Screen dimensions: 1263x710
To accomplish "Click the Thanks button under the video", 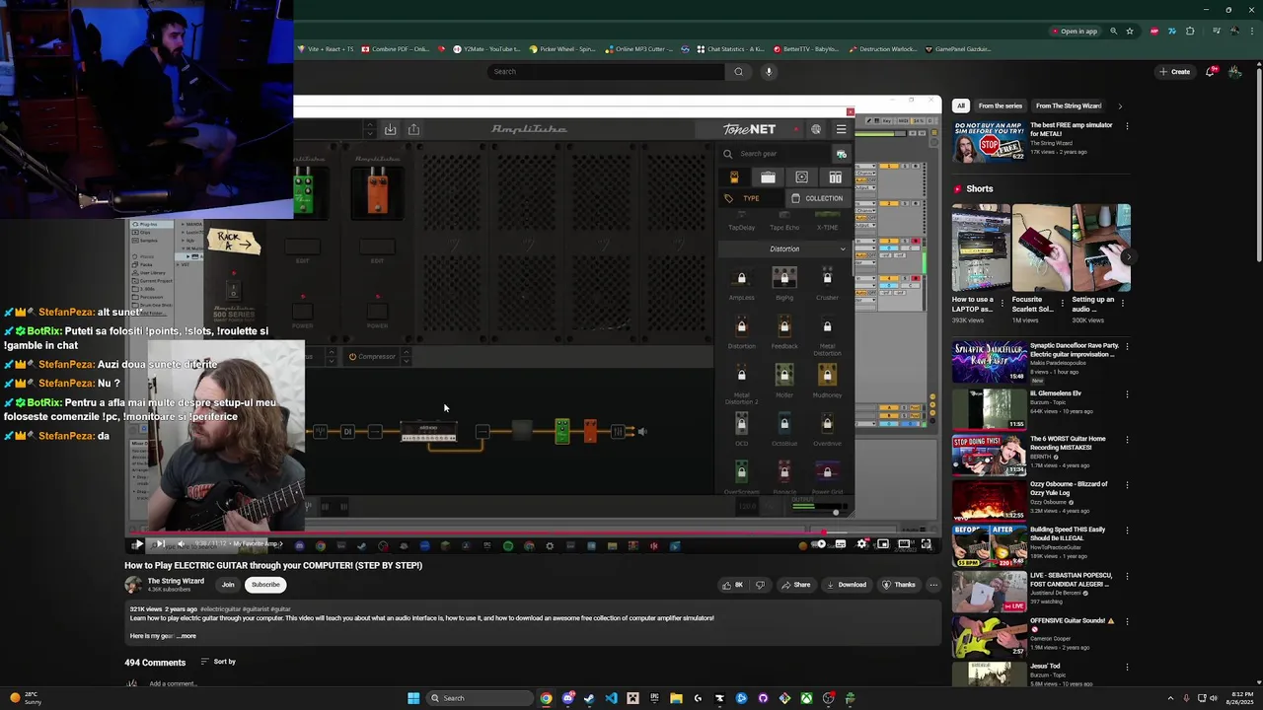I will (898, 585).
